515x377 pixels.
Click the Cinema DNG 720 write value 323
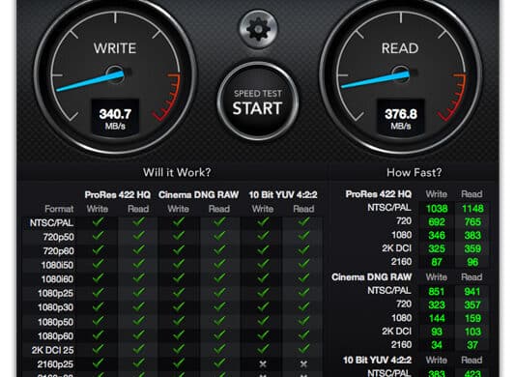pyautogui.click(x=437, y=305)
